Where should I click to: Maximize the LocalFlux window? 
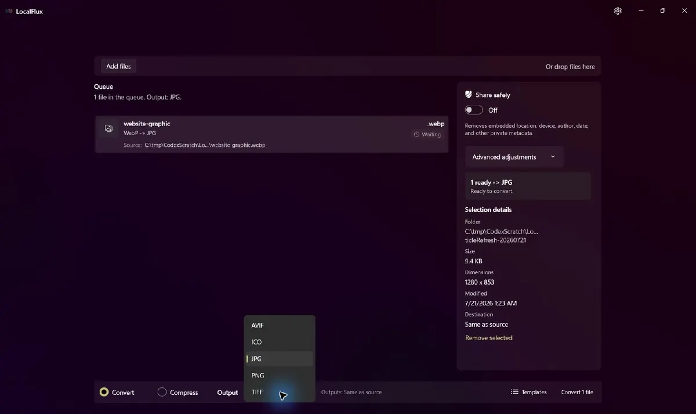click(662, 11)
